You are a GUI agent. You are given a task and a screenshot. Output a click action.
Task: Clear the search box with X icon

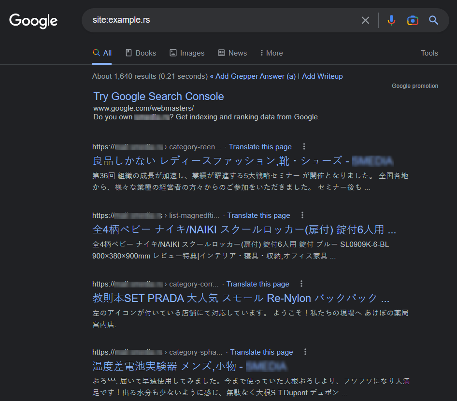point(365,20)
